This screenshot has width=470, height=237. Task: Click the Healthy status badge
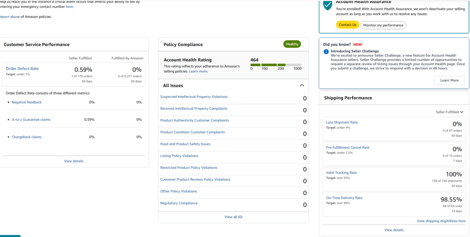[292, 44]
